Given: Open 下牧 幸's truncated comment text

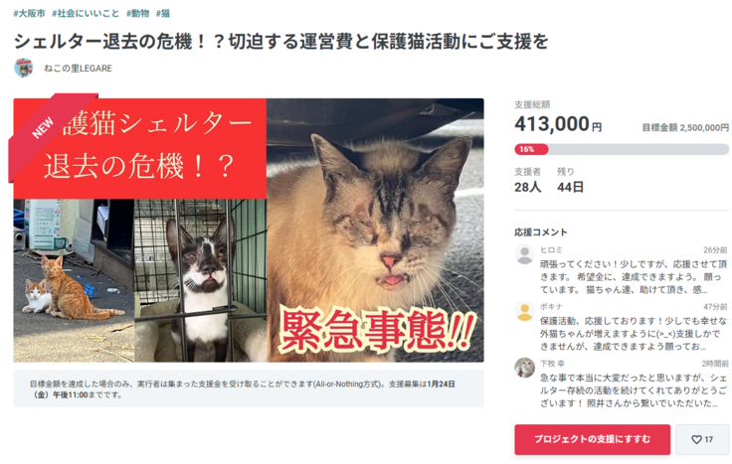Looking at the screenshot, I should [633, 390].
